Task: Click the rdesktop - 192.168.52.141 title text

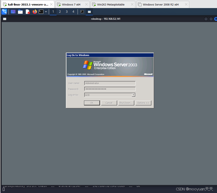Action: coord(106,19)
